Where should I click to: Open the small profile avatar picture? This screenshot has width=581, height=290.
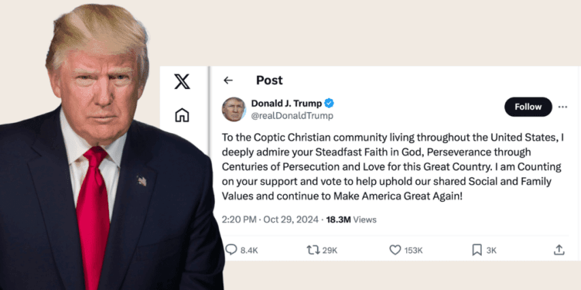[x=233, y=109]
